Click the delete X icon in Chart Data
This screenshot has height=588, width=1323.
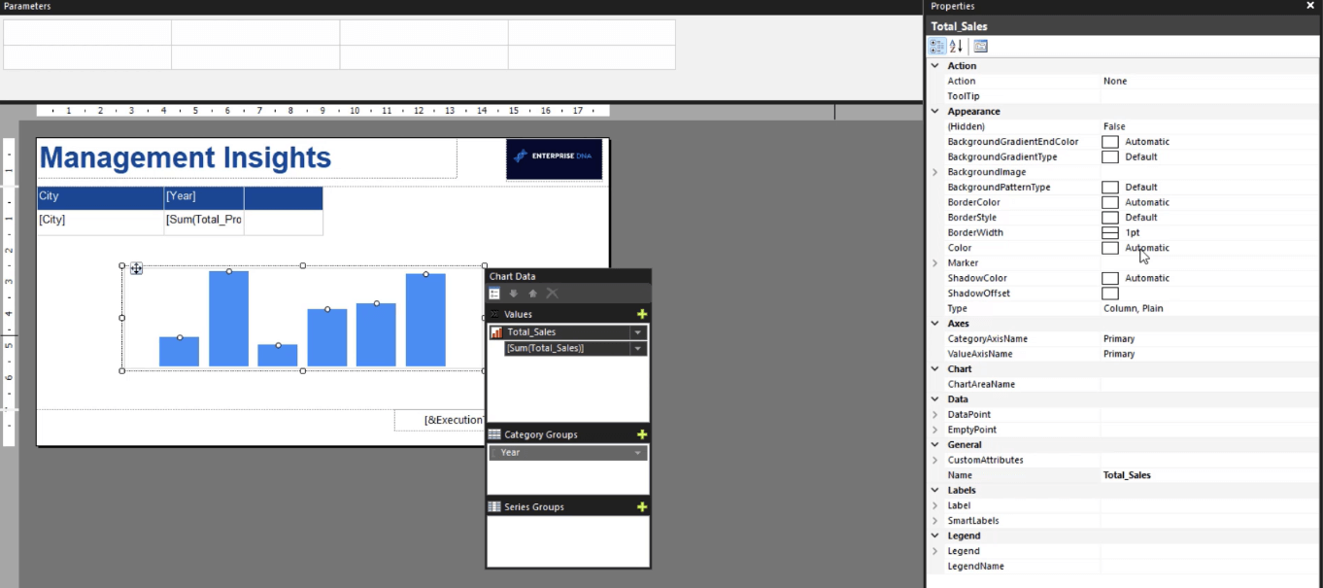coord(552,294)
